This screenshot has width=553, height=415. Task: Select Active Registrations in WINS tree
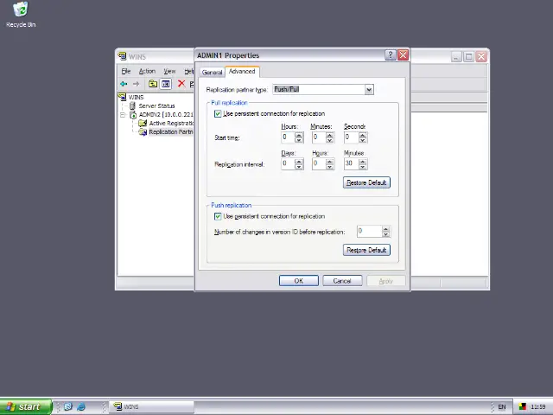[x=171, y=123]
